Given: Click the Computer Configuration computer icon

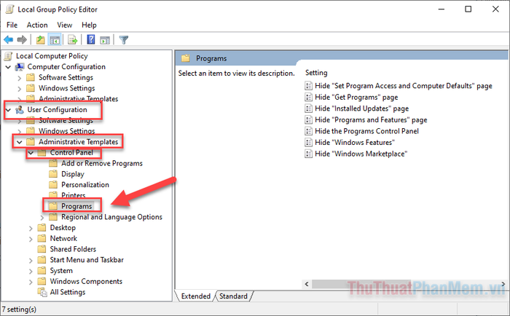Looking at the screenshot, I should (20, 67).
